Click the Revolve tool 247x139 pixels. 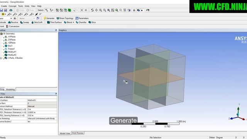click(13, 22)
